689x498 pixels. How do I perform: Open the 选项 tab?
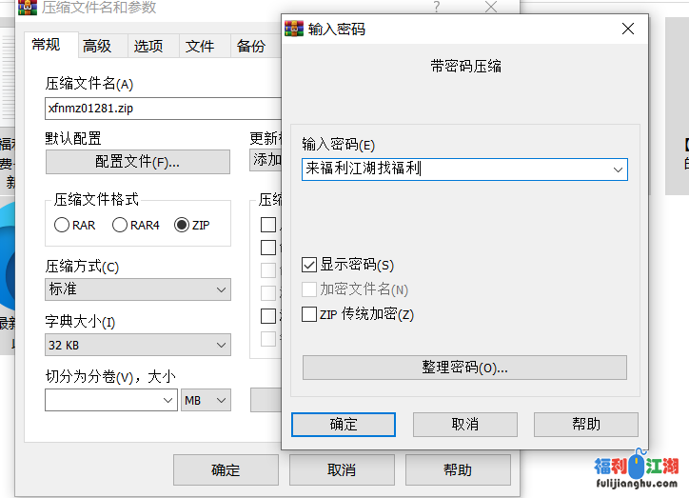tap(148, 46)
